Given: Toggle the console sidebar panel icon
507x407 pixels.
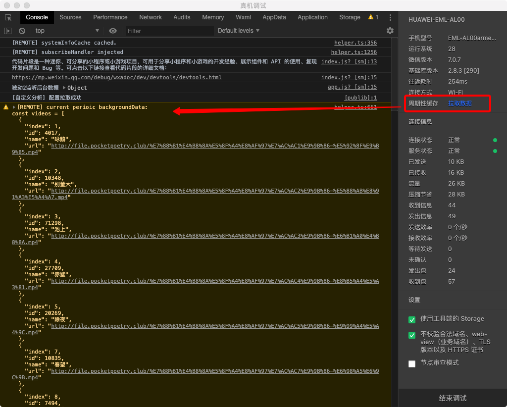Looking at the screenshot, I should 8,31.
